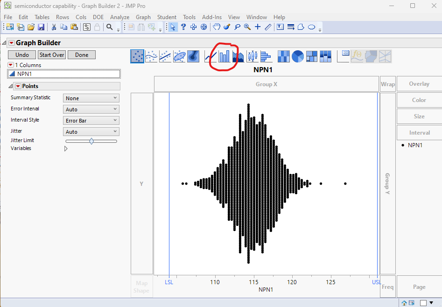
Task: Activate the Crosshairs tool
Action: (x=258, y=27)
